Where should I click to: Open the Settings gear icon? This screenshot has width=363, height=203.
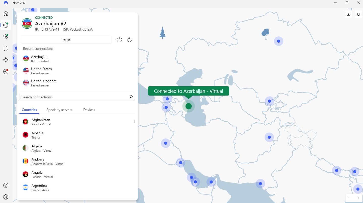point(6,197)
